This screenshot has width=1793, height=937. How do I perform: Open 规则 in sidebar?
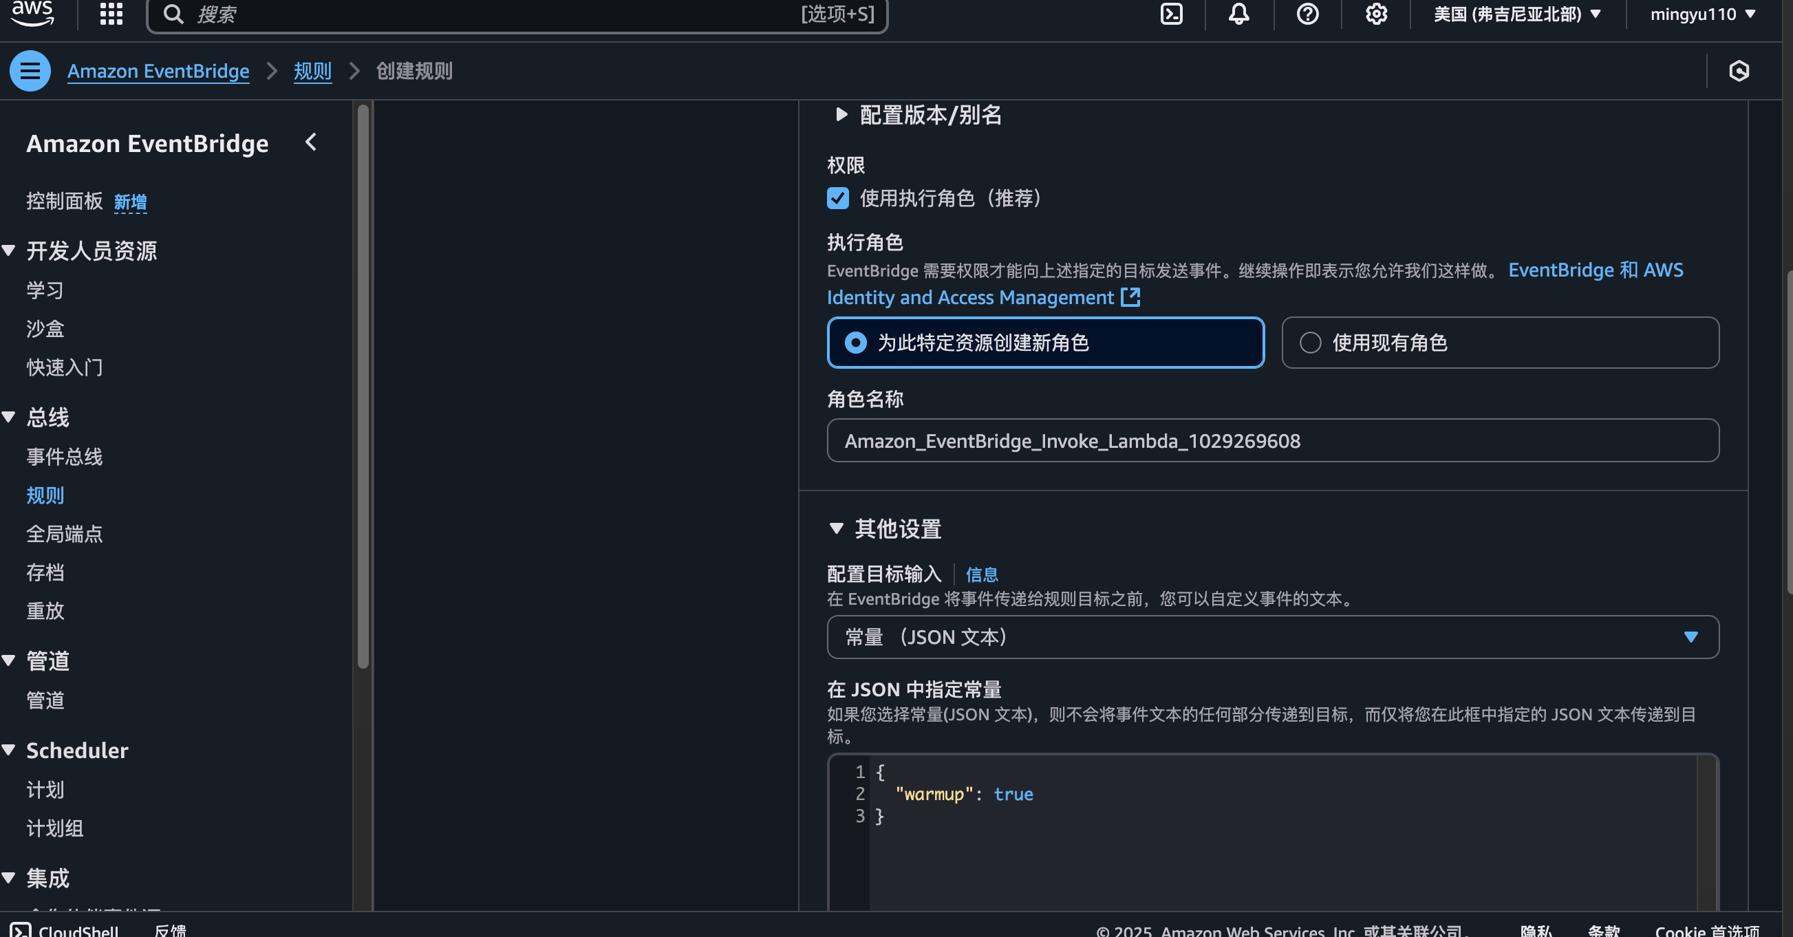tap(45, 495)
